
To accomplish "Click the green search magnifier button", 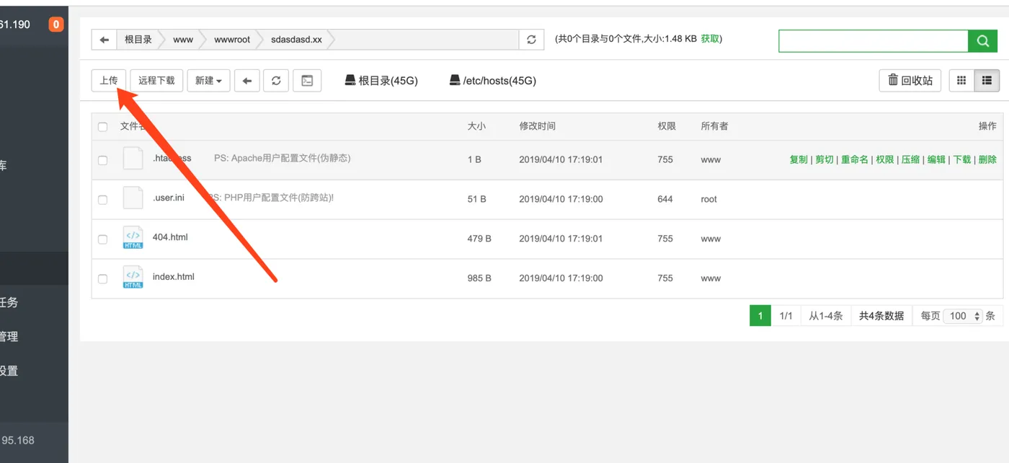I will (x=983, y=41).
